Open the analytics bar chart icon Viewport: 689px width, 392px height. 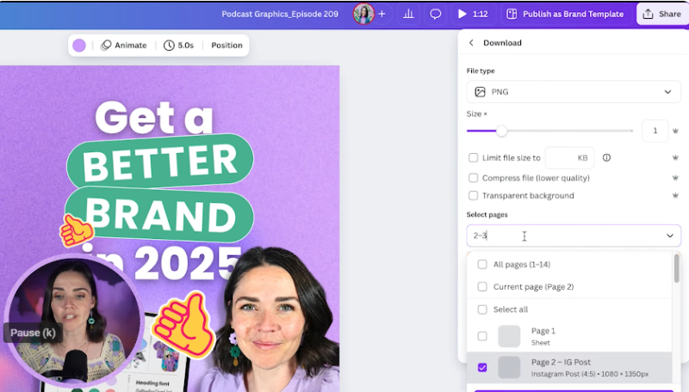click(408, 14)
